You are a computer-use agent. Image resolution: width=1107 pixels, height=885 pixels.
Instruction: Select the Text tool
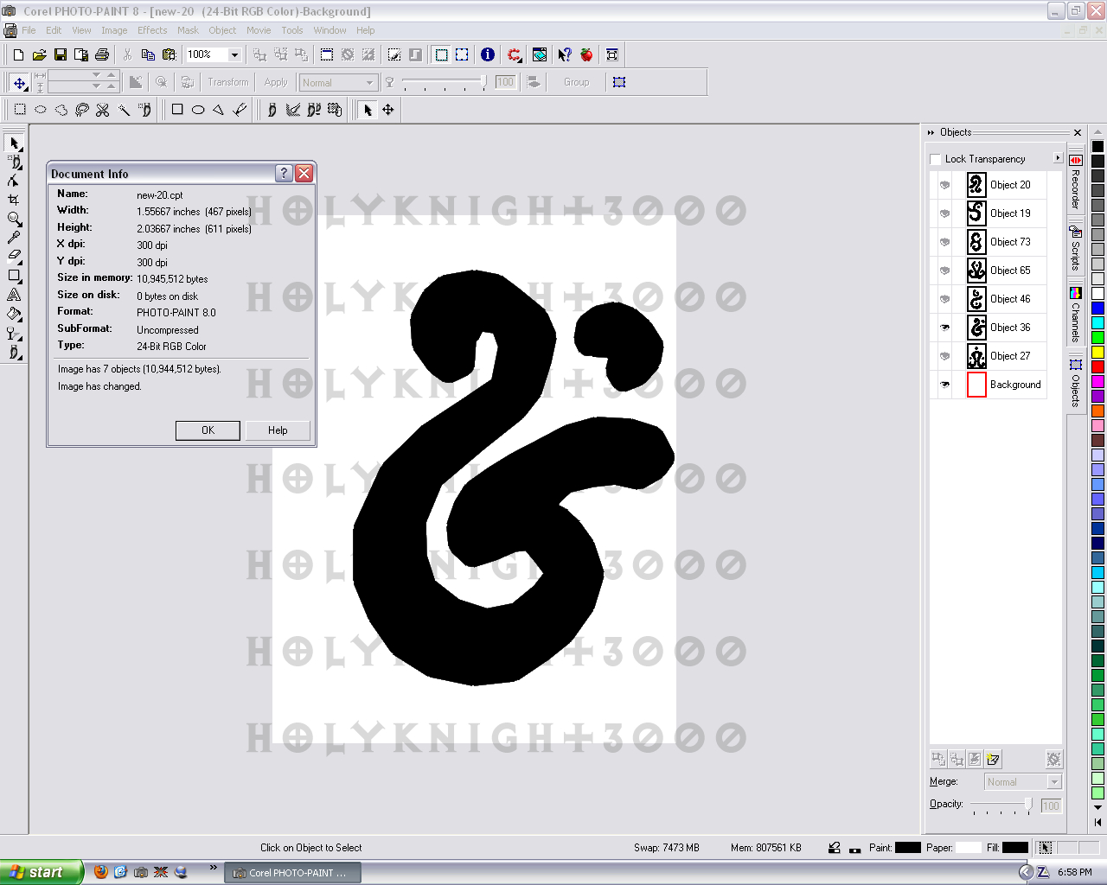(x=14, y=295)
